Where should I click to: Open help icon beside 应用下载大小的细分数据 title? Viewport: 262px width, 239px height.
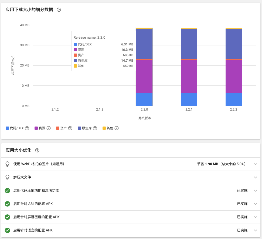click(59, 10)
